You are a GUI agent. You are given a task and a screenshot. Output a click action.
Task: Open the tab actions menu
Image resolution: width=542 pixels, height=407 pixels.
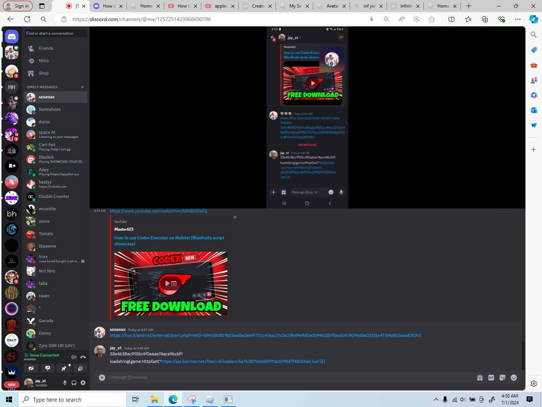tap(42, 6)
